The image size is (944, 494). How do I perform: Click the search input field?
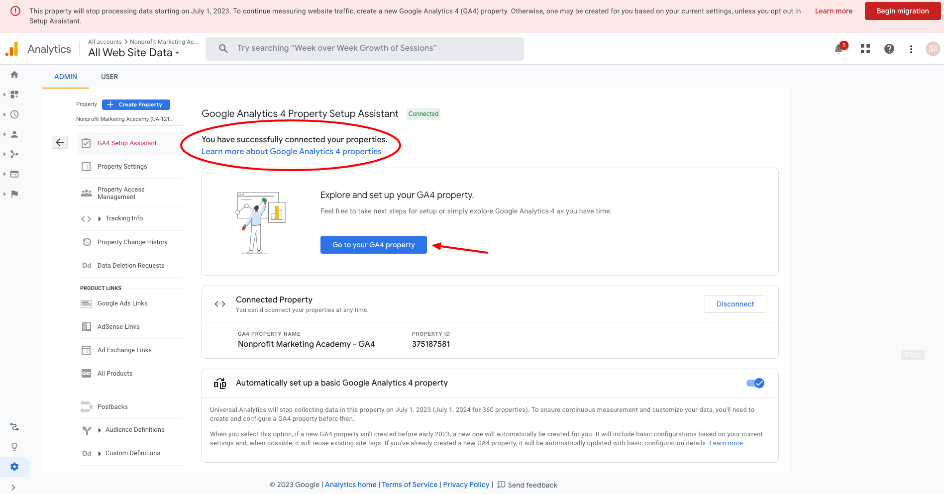[x=365, y=49]
